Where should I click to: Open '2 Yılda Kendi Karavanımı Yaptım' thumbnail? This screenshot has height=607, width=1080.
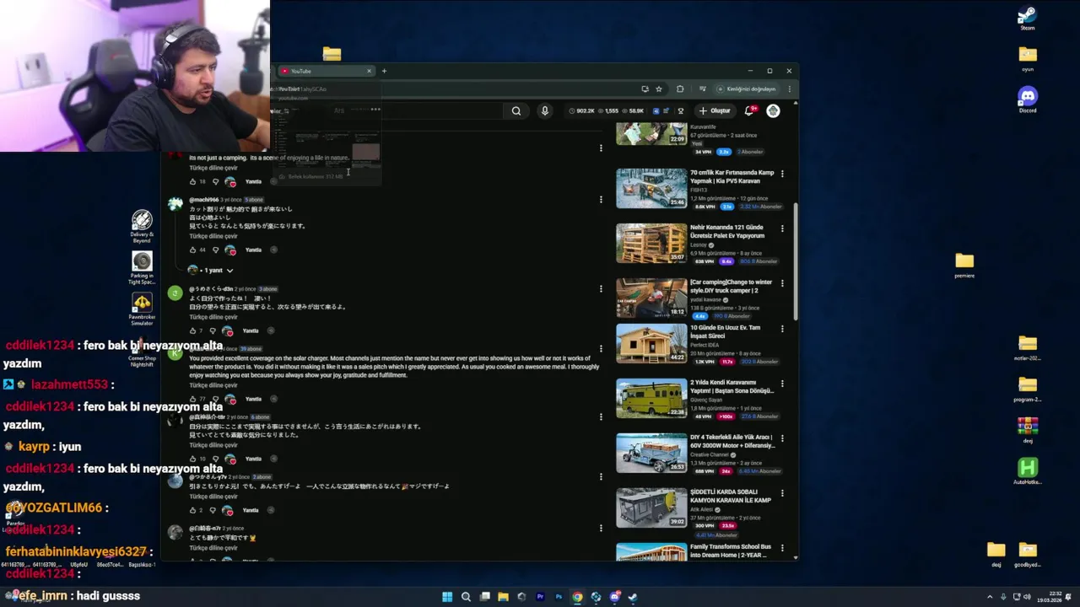pos(651,399)
